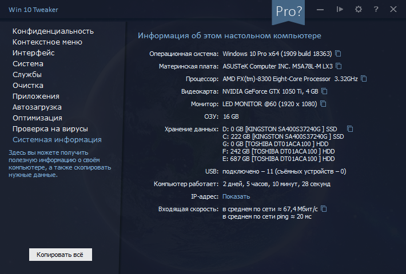
Task: Minimize the Win 10 Tweaker window
Action: tap(320, 10)
